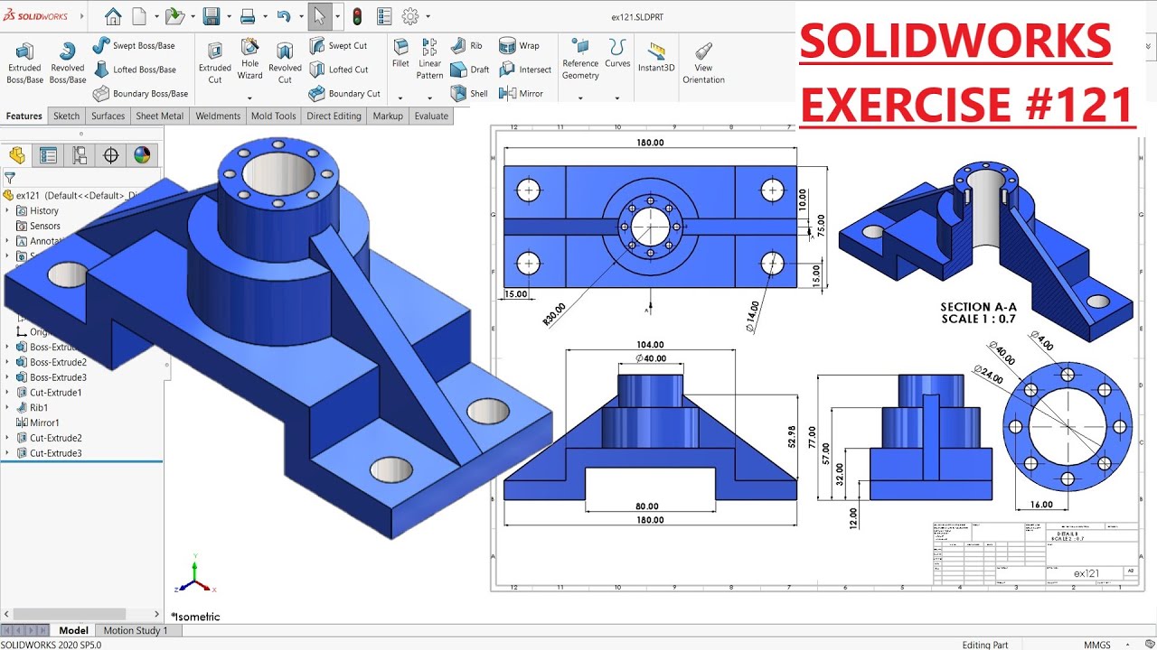Select the Shell feature tool
This screenshot has width=1157, height=650.
point(469,93)
